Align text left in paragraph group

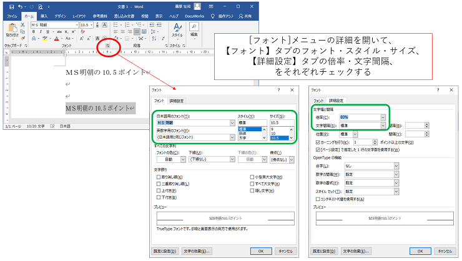[115, 31]
